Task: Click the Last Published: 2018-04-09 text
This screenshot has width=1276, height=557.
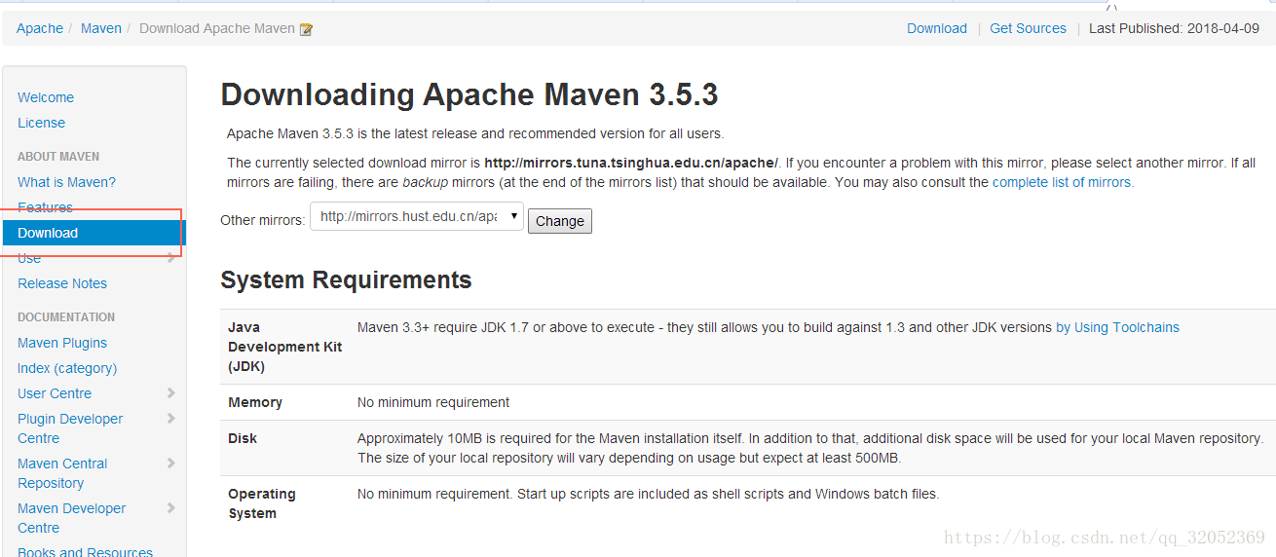Action: click(1174, 28)
